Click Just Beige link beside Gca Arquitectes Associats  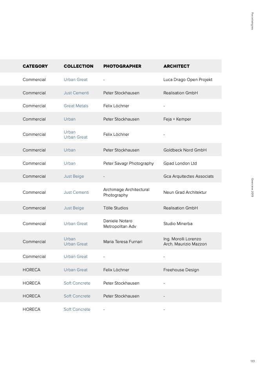click(x=74, y=176)
